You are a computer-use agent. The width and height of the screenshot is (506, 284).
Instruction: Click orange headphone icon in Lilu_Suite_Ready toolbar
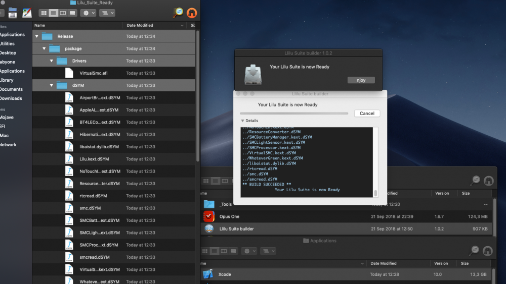click(192, 13)
